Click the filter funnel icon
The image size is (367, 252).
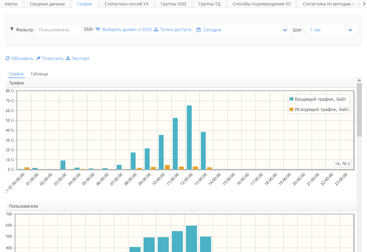coord(12,29)
